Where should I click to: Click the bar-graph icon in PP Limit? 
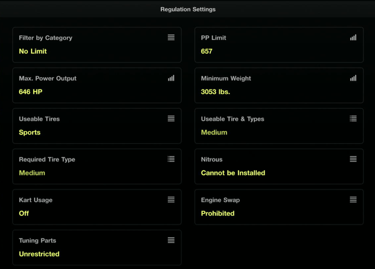tap(353, 37)
